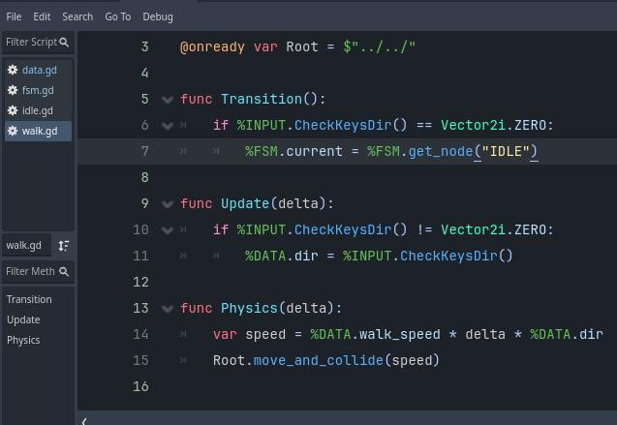Fold the if block on line 6
The image size is (617, 425).
click(x=168, y=126)
